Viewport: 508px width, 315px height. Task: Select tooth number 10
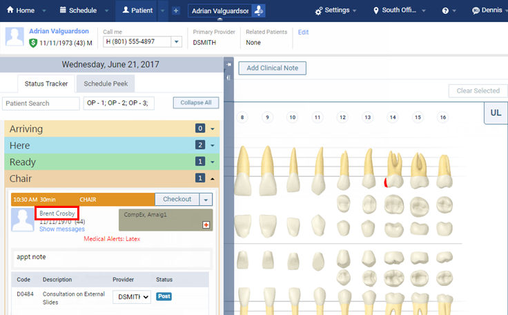coord(293,117)
